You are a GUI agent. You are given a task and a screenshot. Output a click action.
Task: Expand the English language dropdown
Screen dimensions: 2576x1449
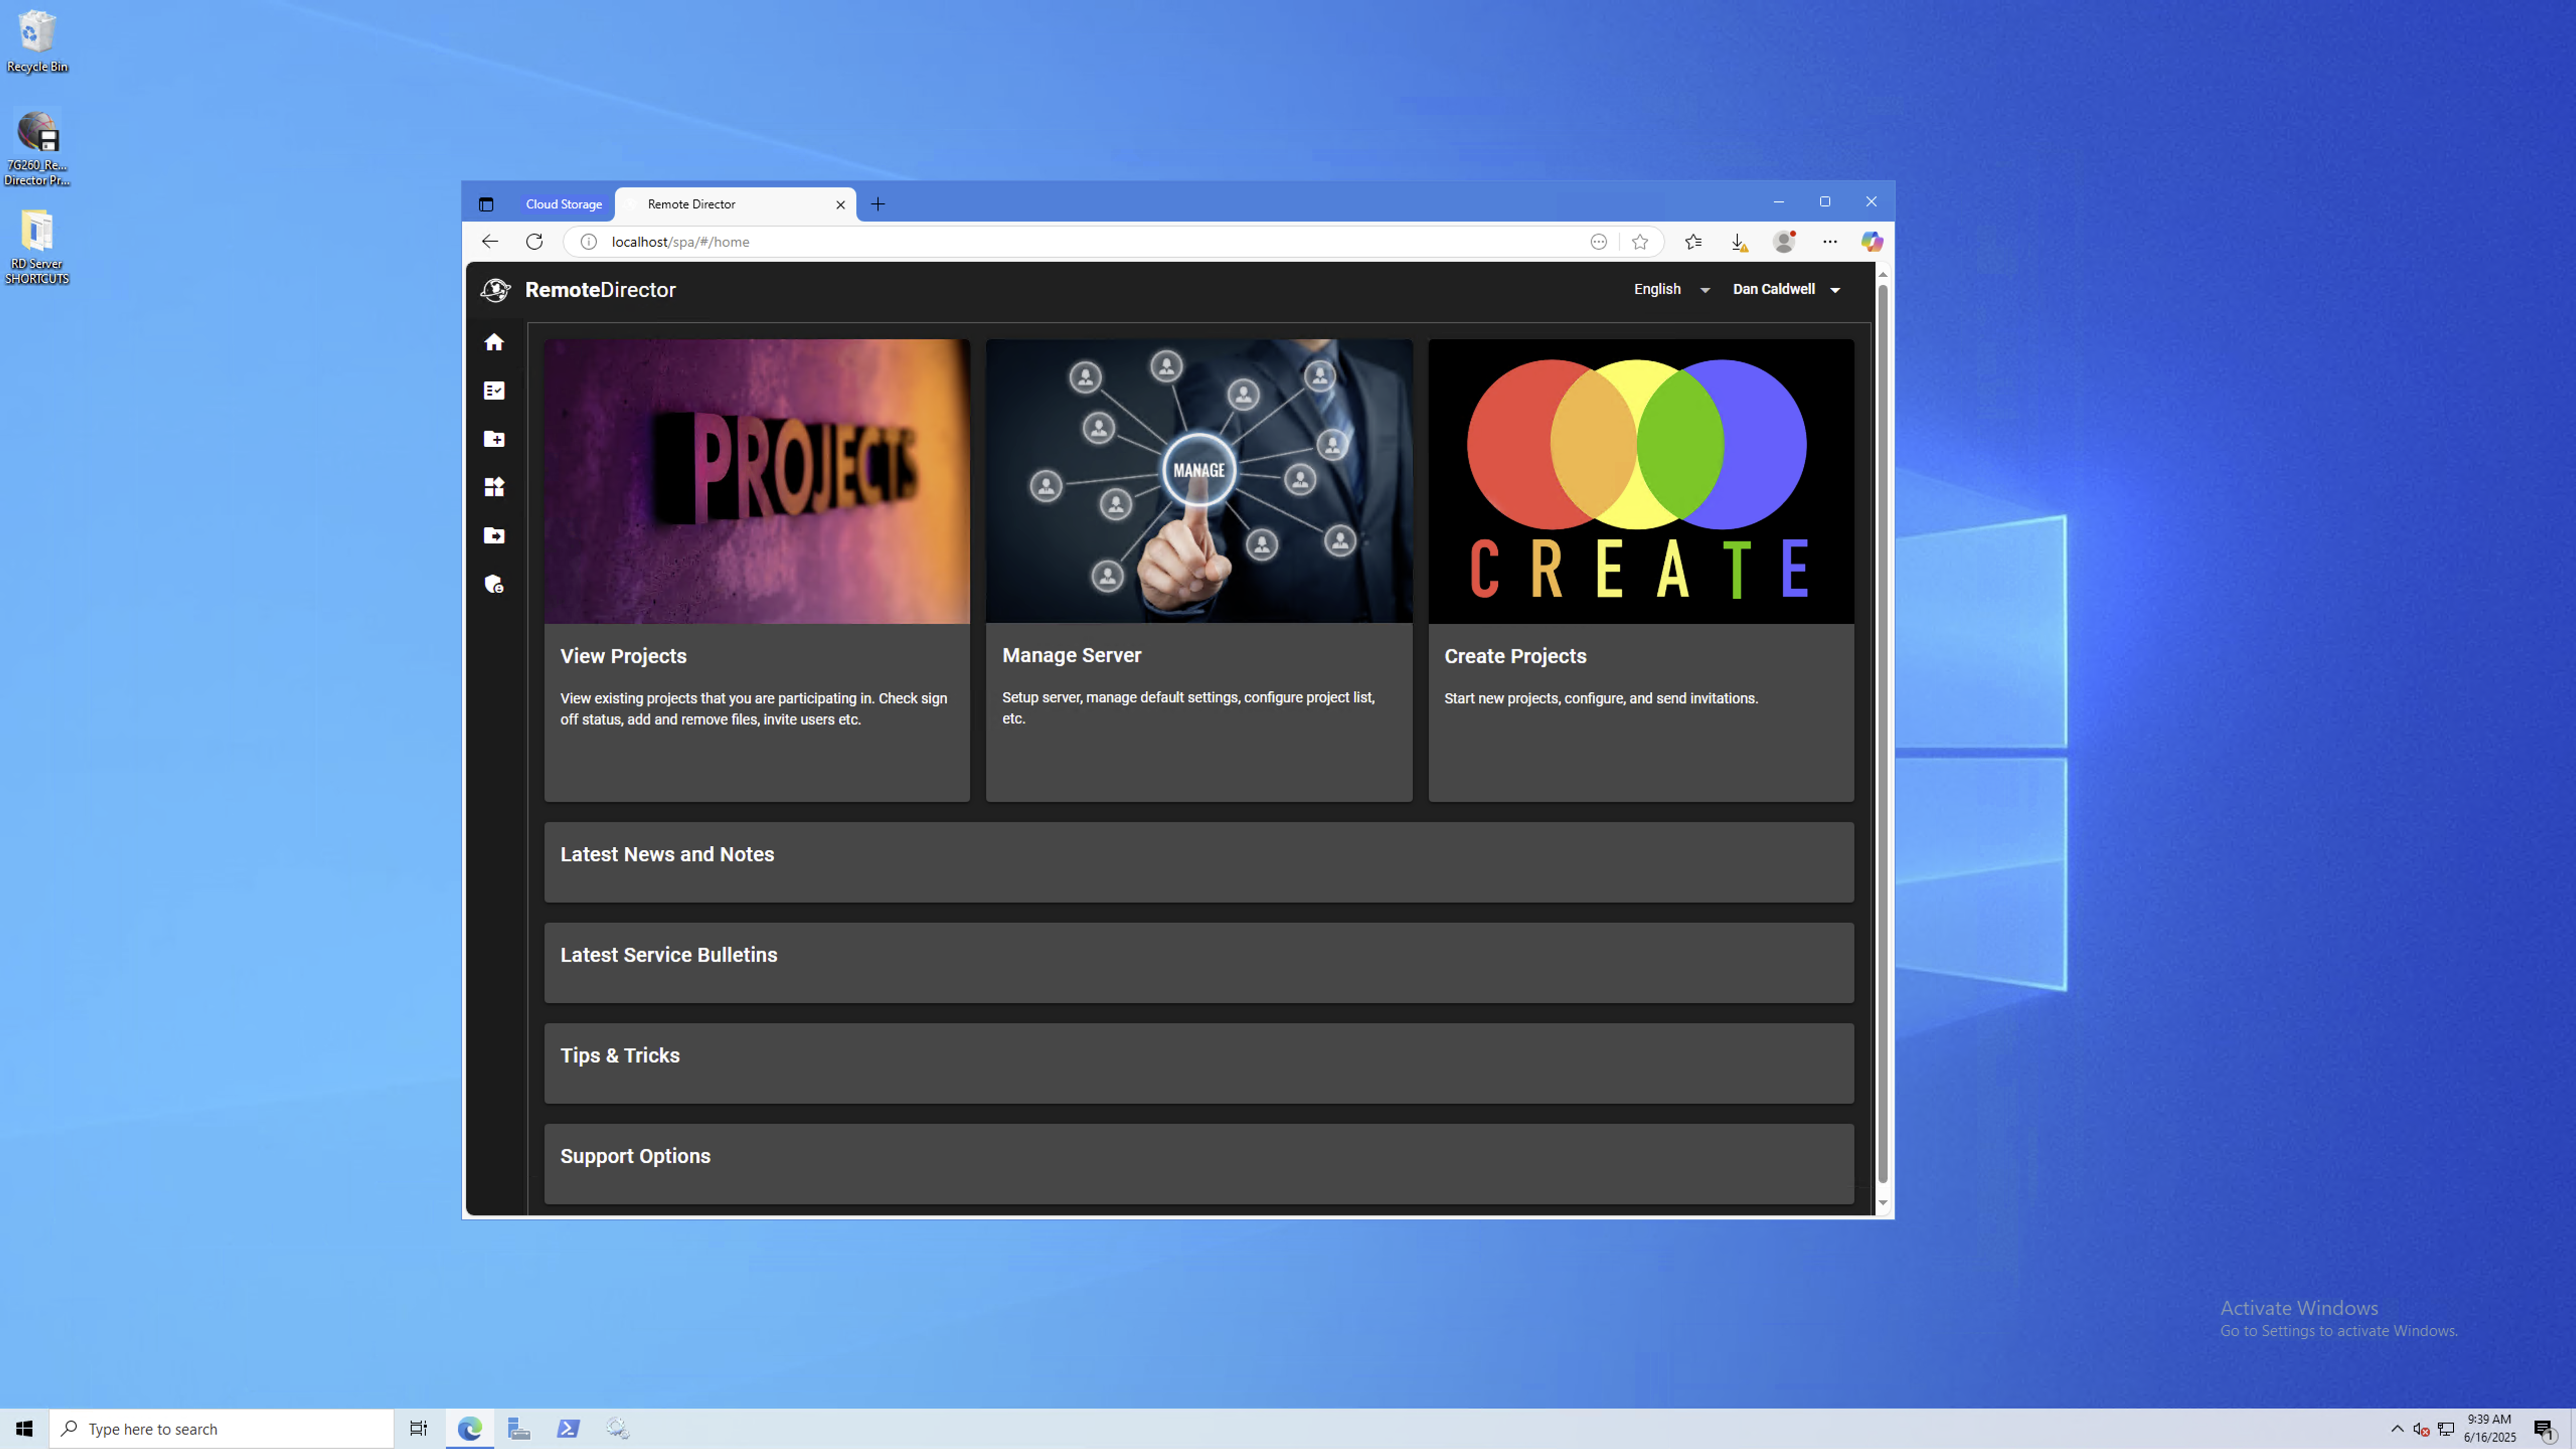coord(1671,289)
